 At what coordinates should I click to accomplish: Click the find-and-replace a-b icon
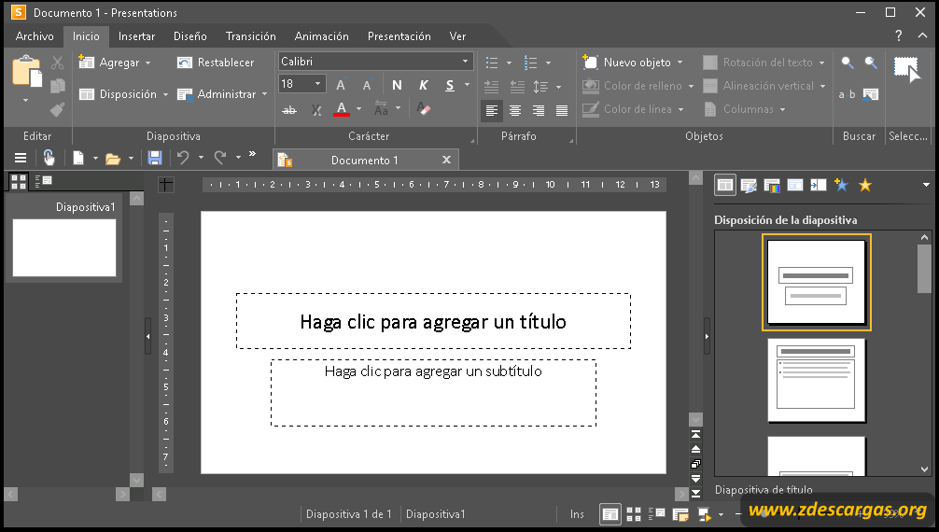click(x=847, y=94)
